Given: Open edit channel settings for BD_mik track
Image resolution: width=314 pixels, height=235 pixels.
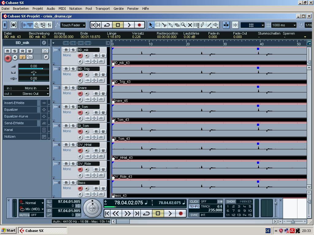Looking at the screenshot, I should (80, 62).
